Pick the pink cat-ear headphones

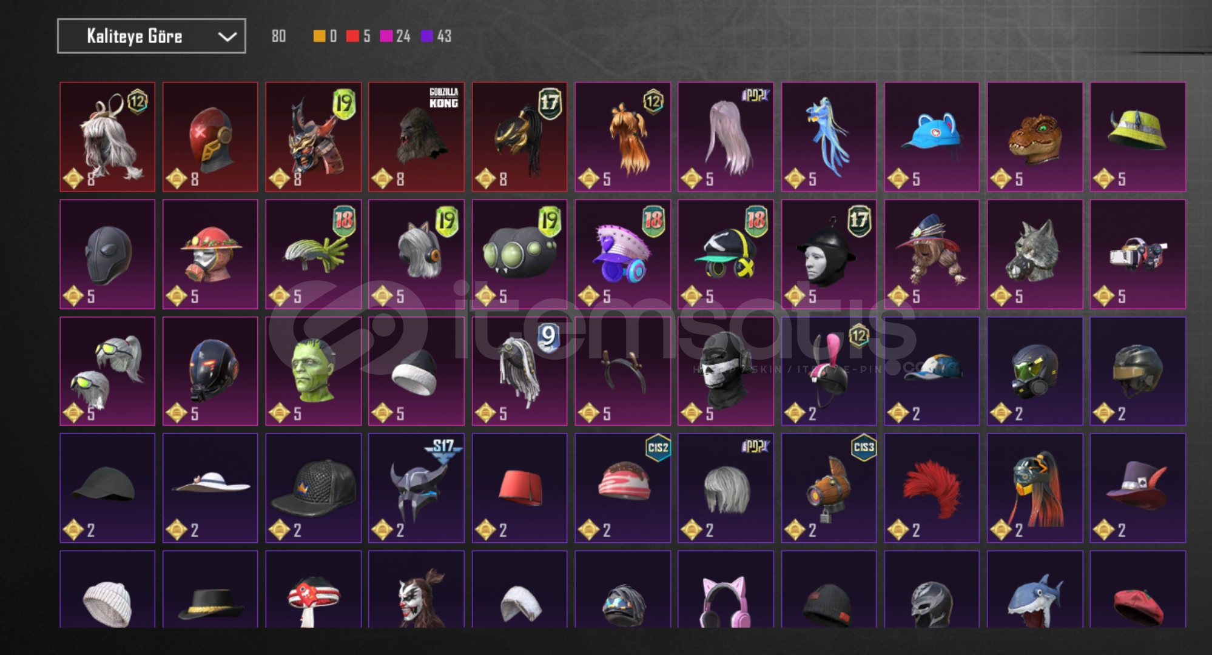[x=726, y=589]
